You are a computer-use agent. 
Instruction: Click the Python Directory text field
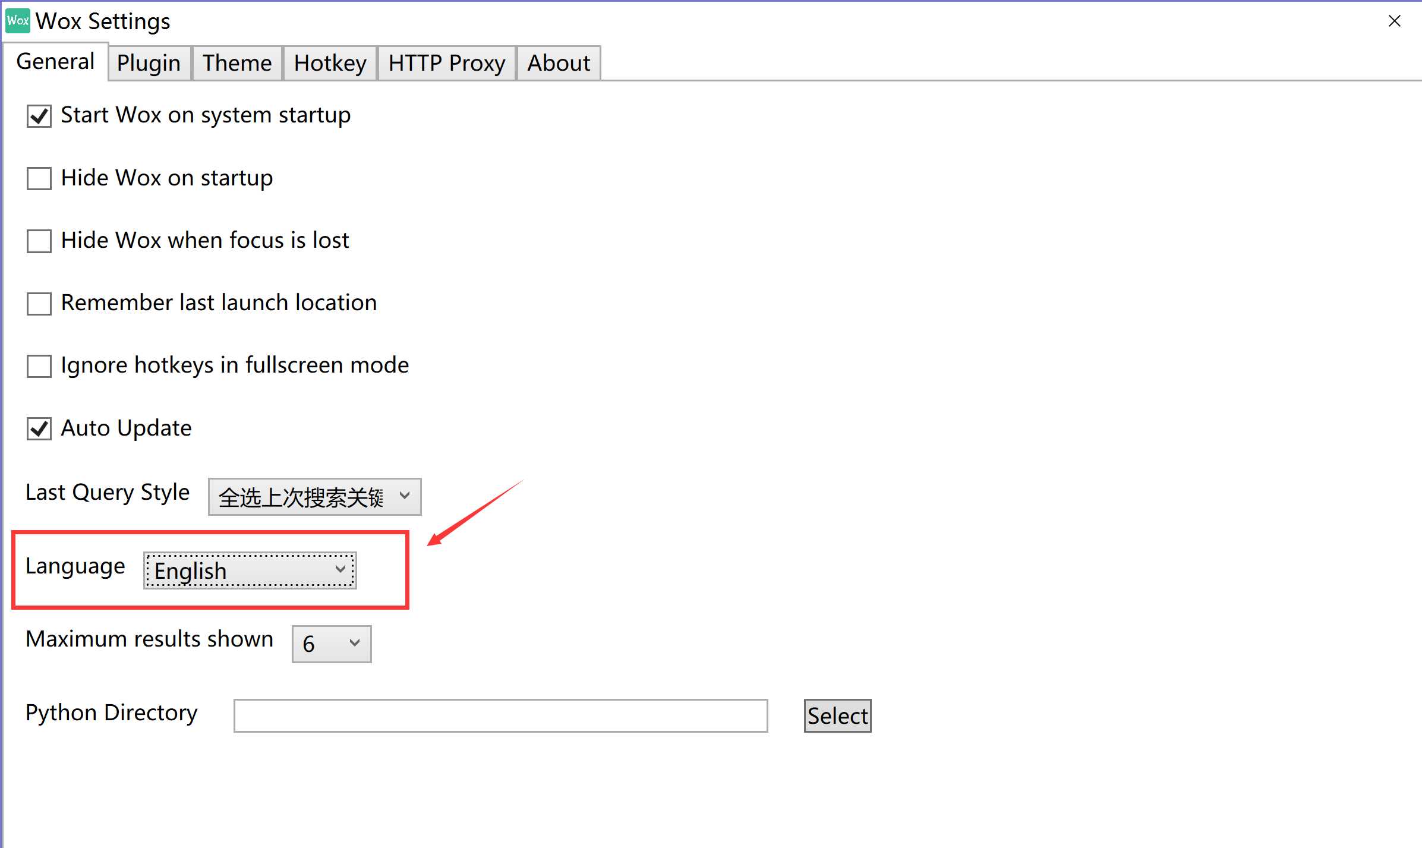[x=501, y=716]
